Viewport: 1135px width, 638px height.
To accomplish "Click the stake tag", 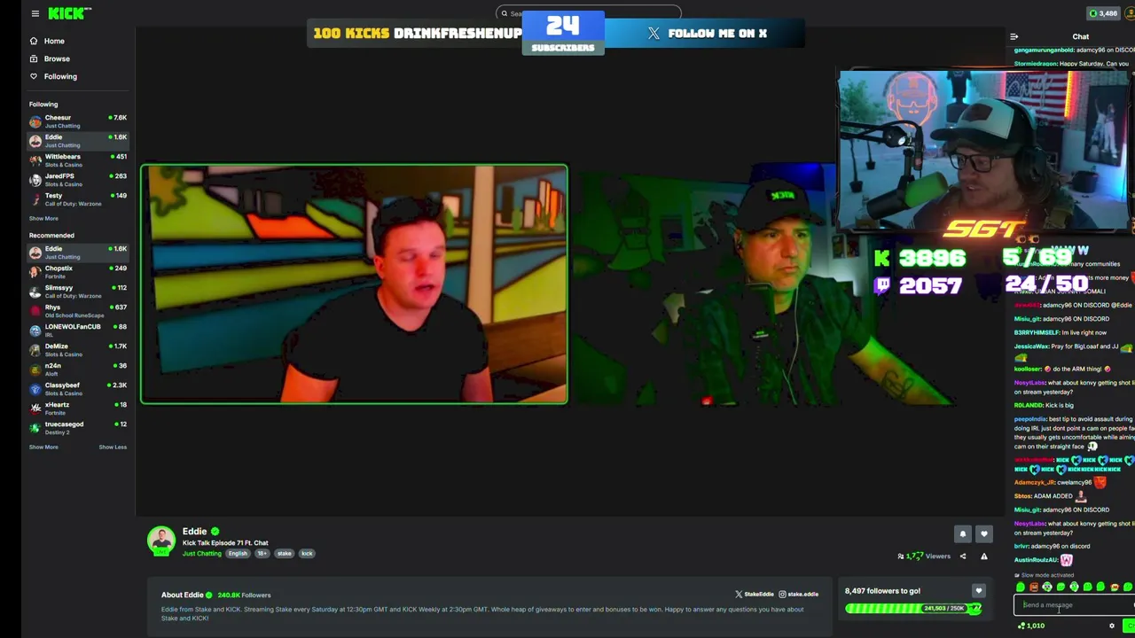I will click(284, 554).
